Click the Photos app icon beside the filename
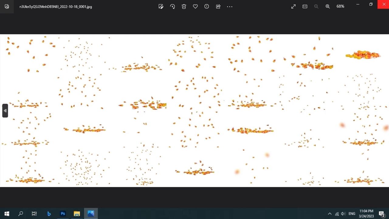This screenshot has width=389, height=219. point(7,6)
